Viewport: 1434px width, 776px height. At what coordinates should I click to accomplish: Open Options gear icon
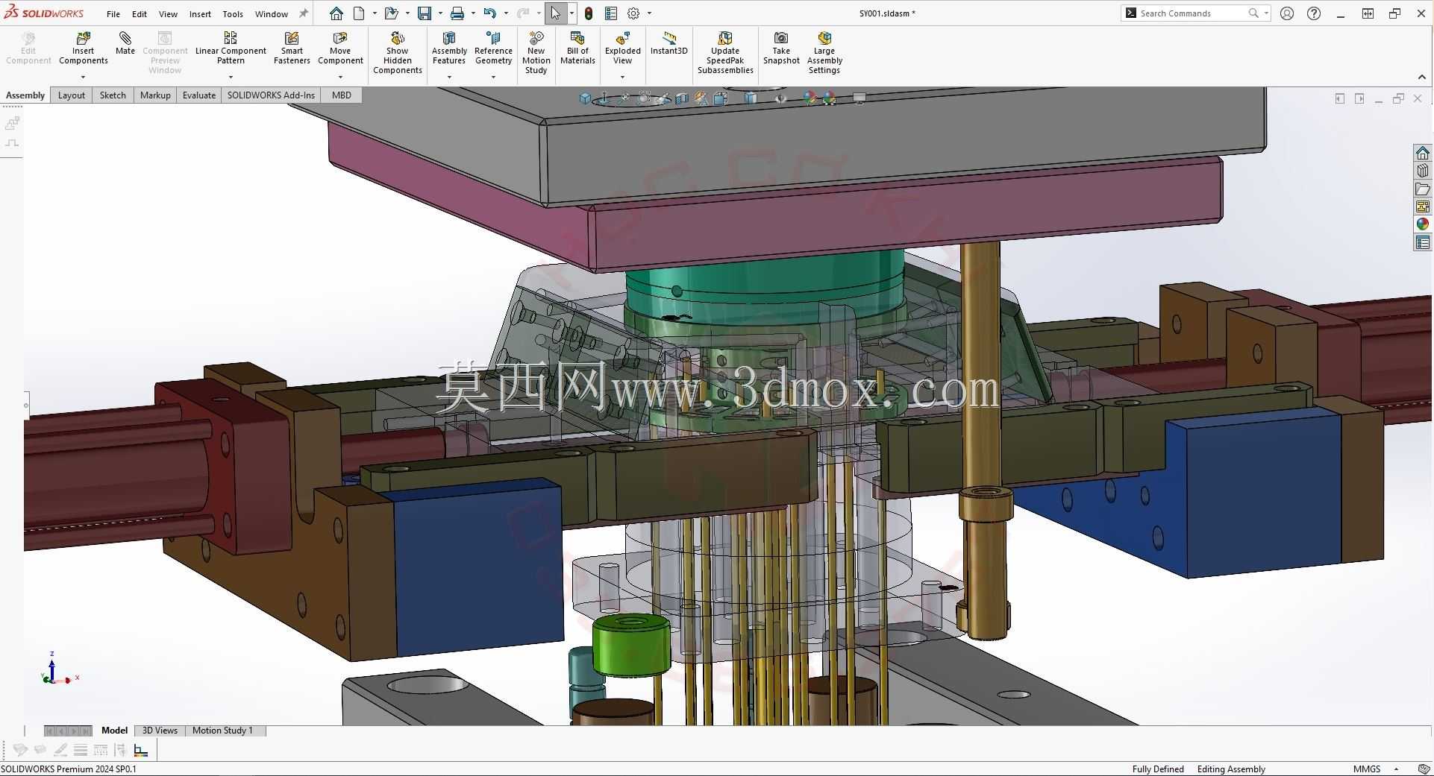[633, 13]
